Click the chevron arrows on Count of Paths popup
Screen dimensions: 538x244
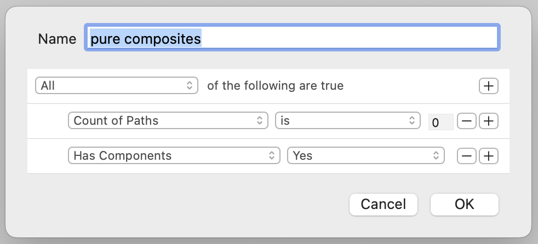pos(260,121)
